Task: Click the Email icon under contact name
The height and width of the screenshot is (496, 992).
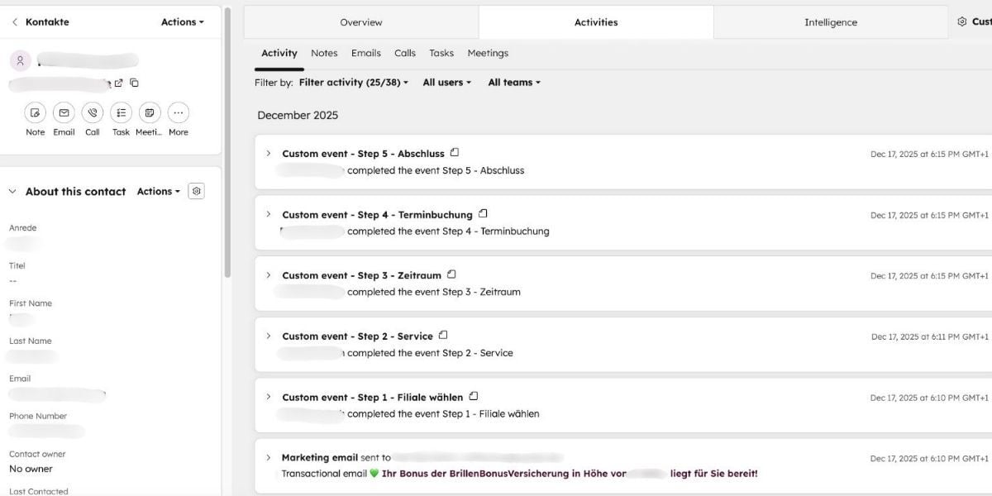Action: (x=64, y=112)
